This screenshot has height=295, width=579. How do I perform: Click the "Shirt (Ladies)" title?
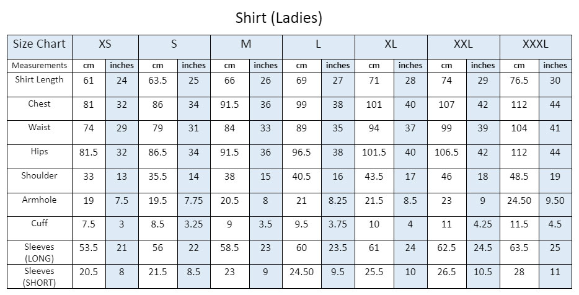tap(279, 17)
